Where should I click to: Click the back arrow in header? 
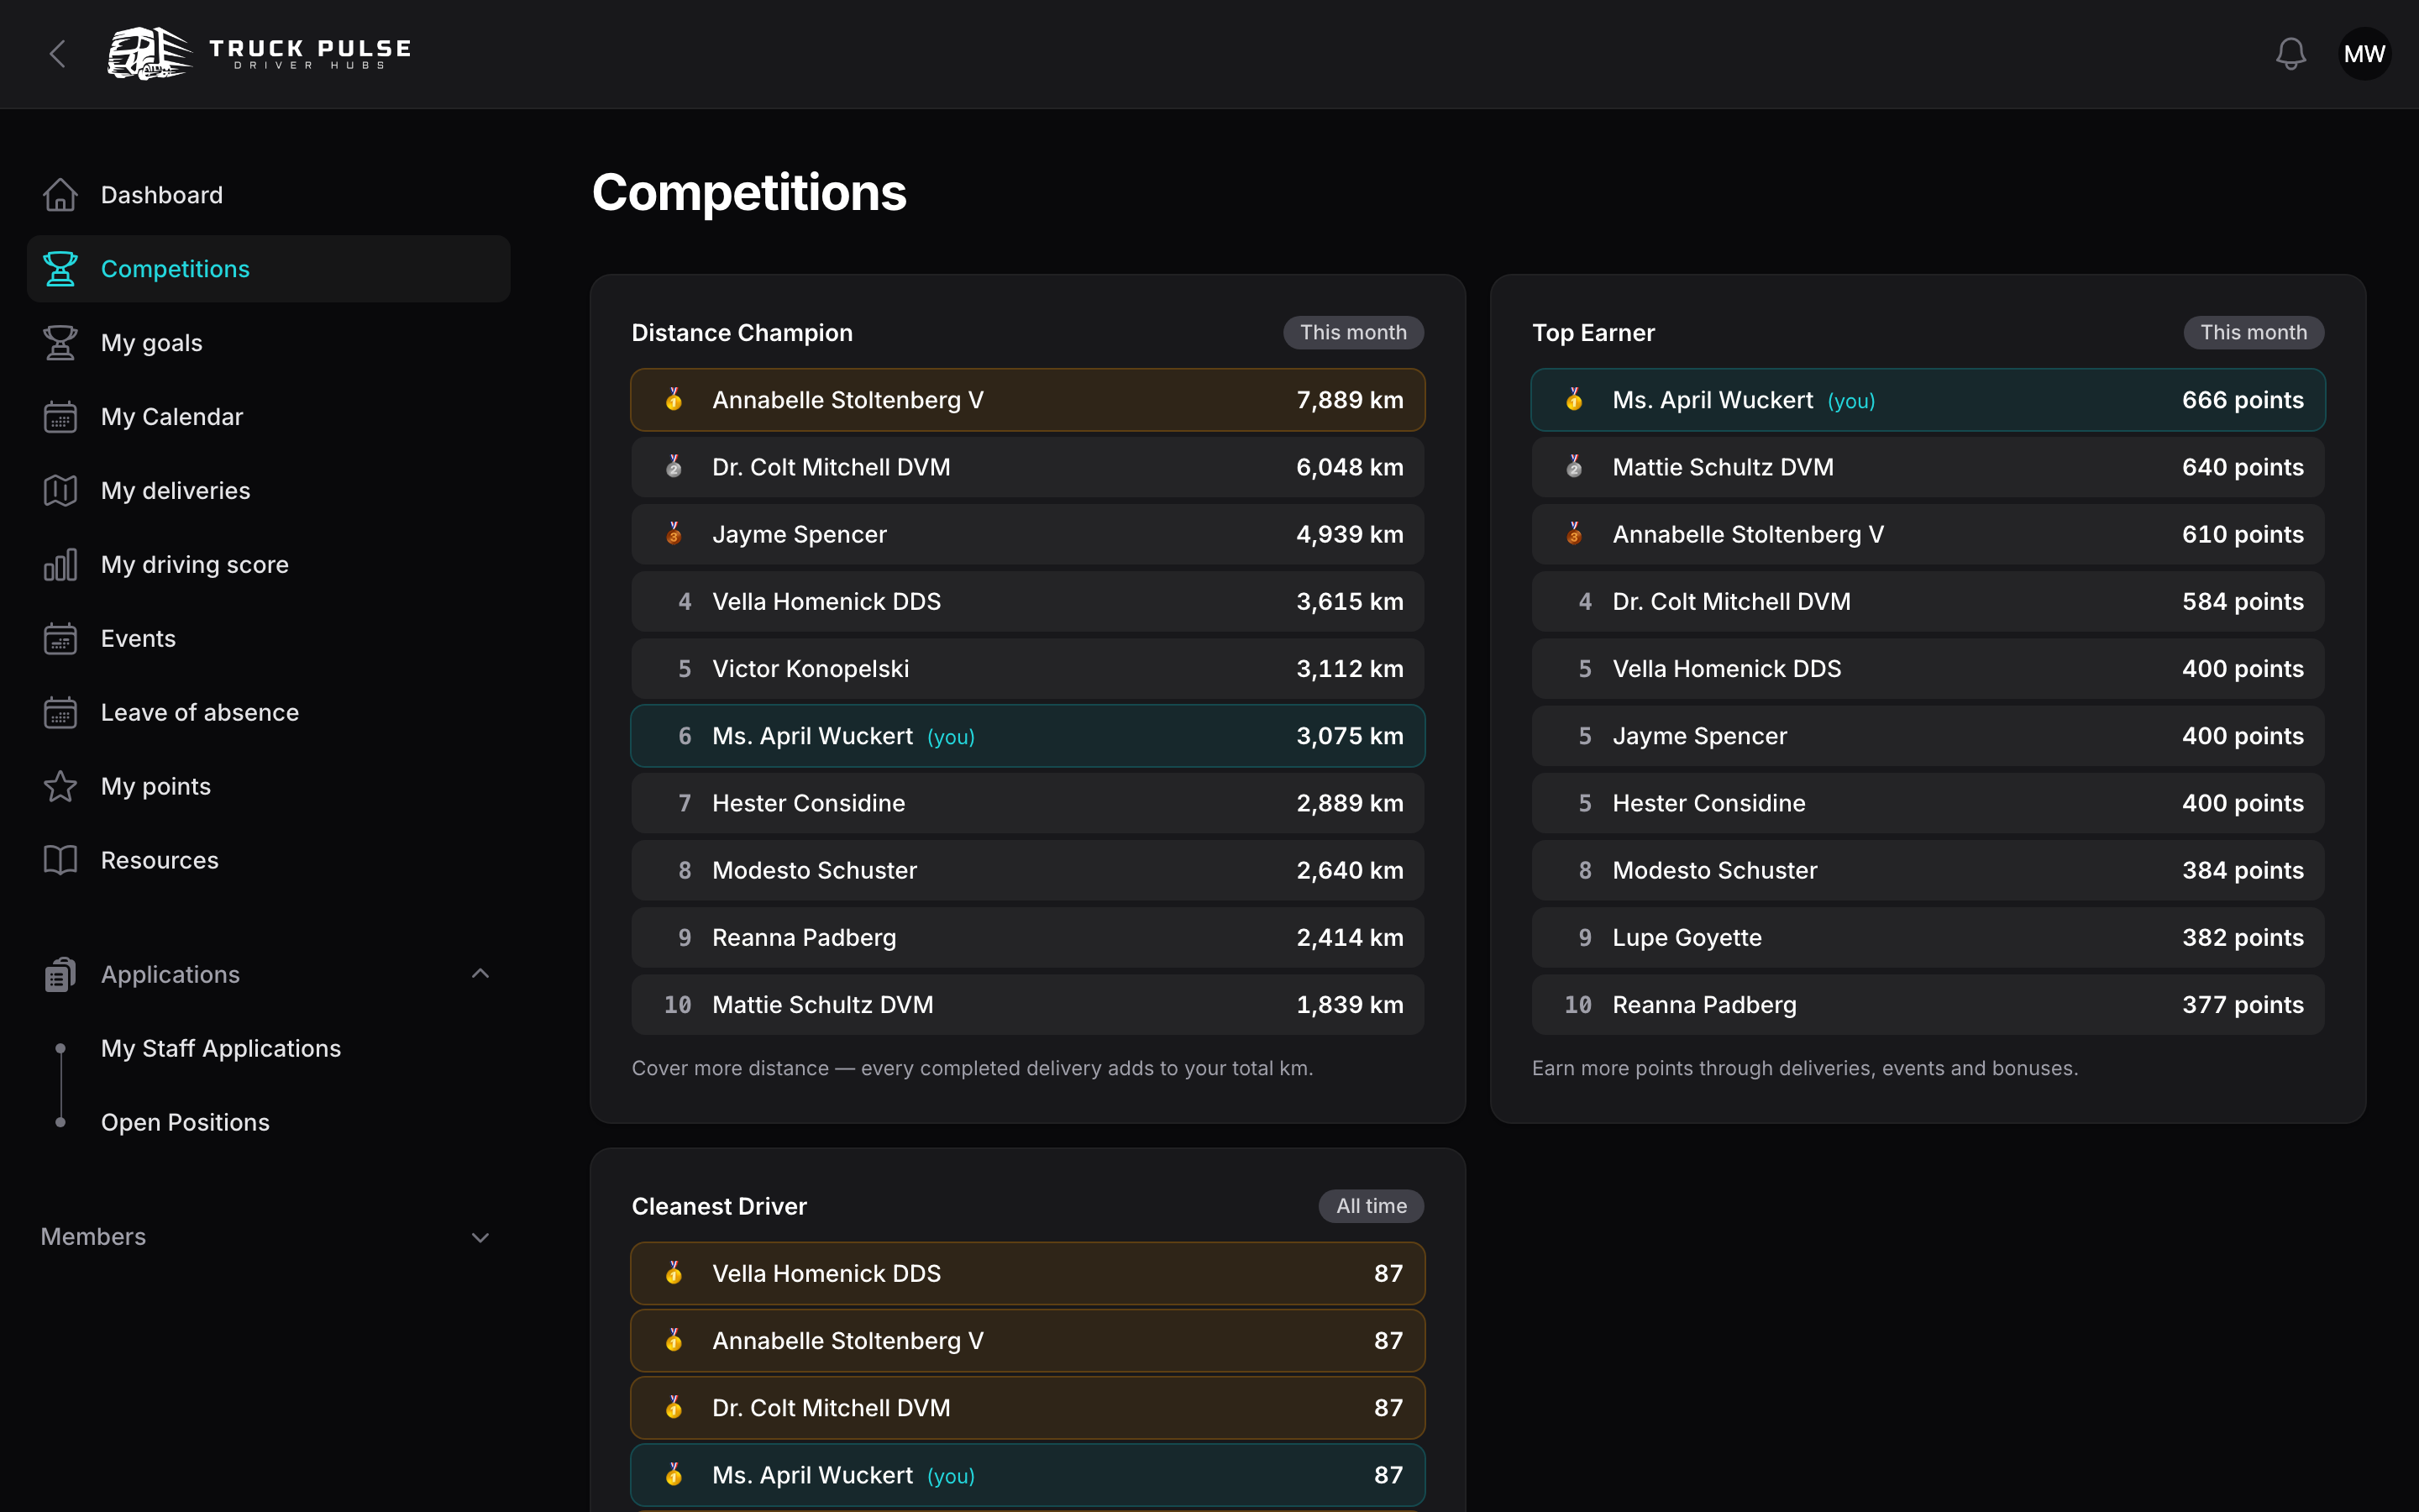58,54
